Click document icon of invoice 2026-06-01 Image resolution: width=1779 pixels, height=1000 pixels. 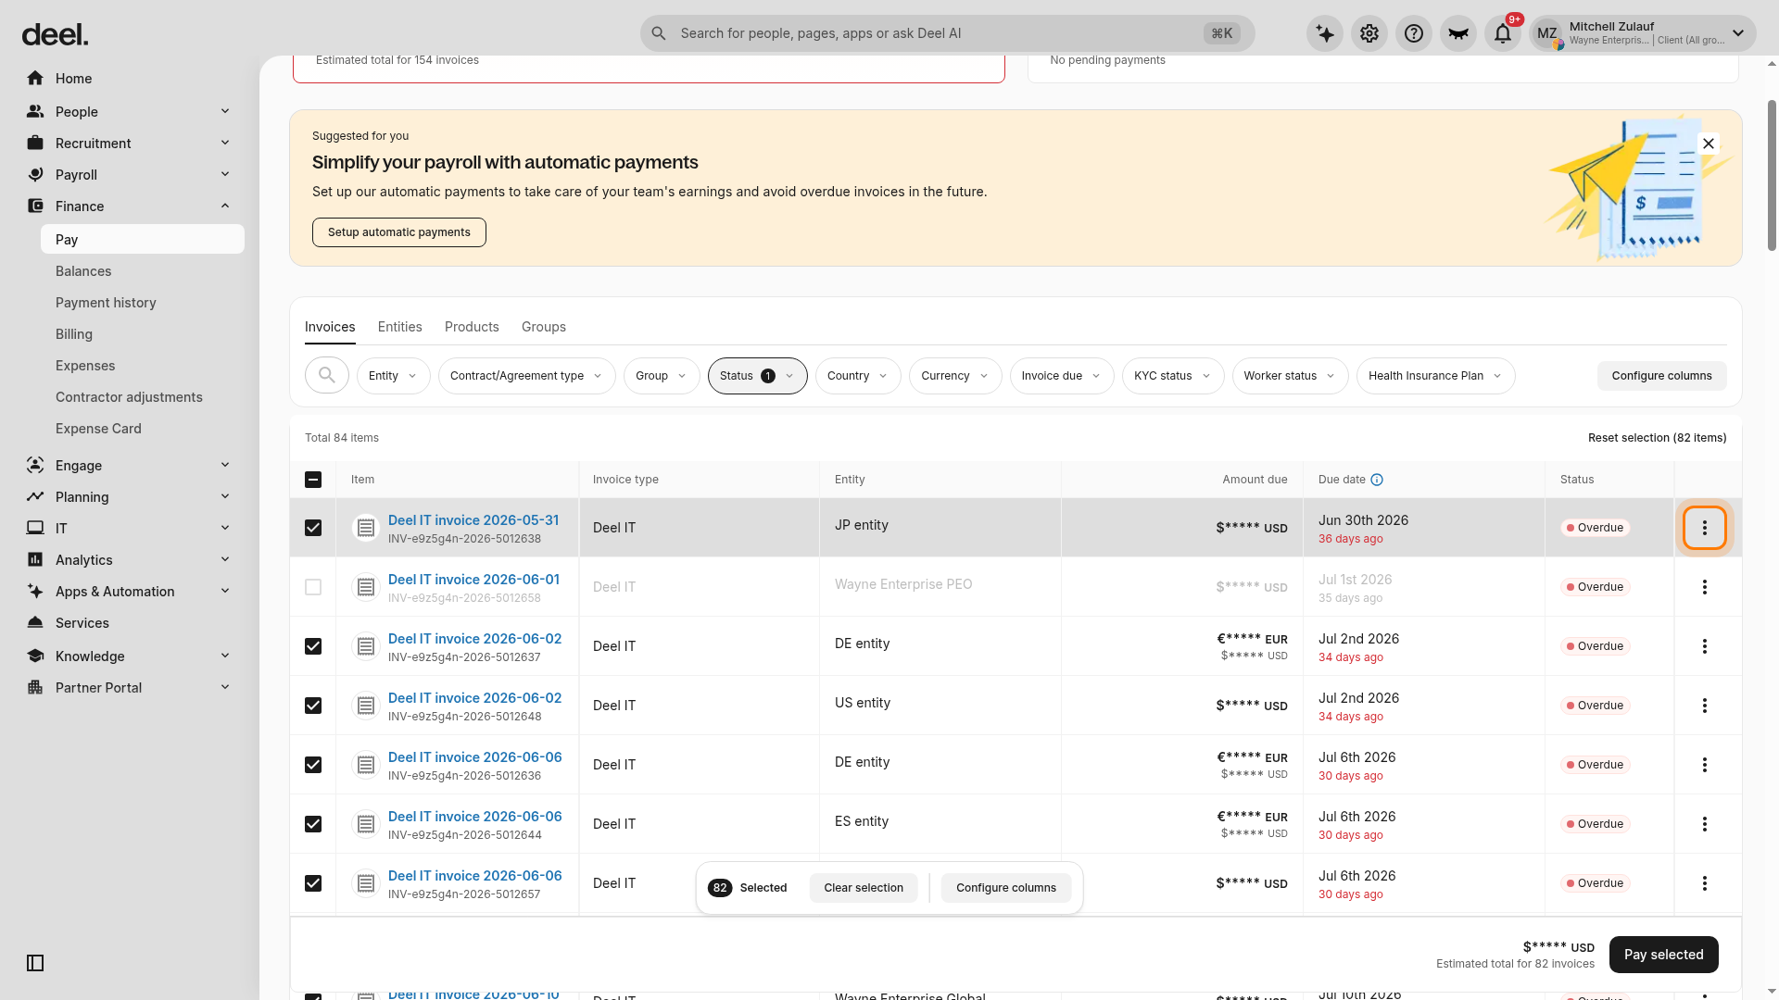point(366,587)
